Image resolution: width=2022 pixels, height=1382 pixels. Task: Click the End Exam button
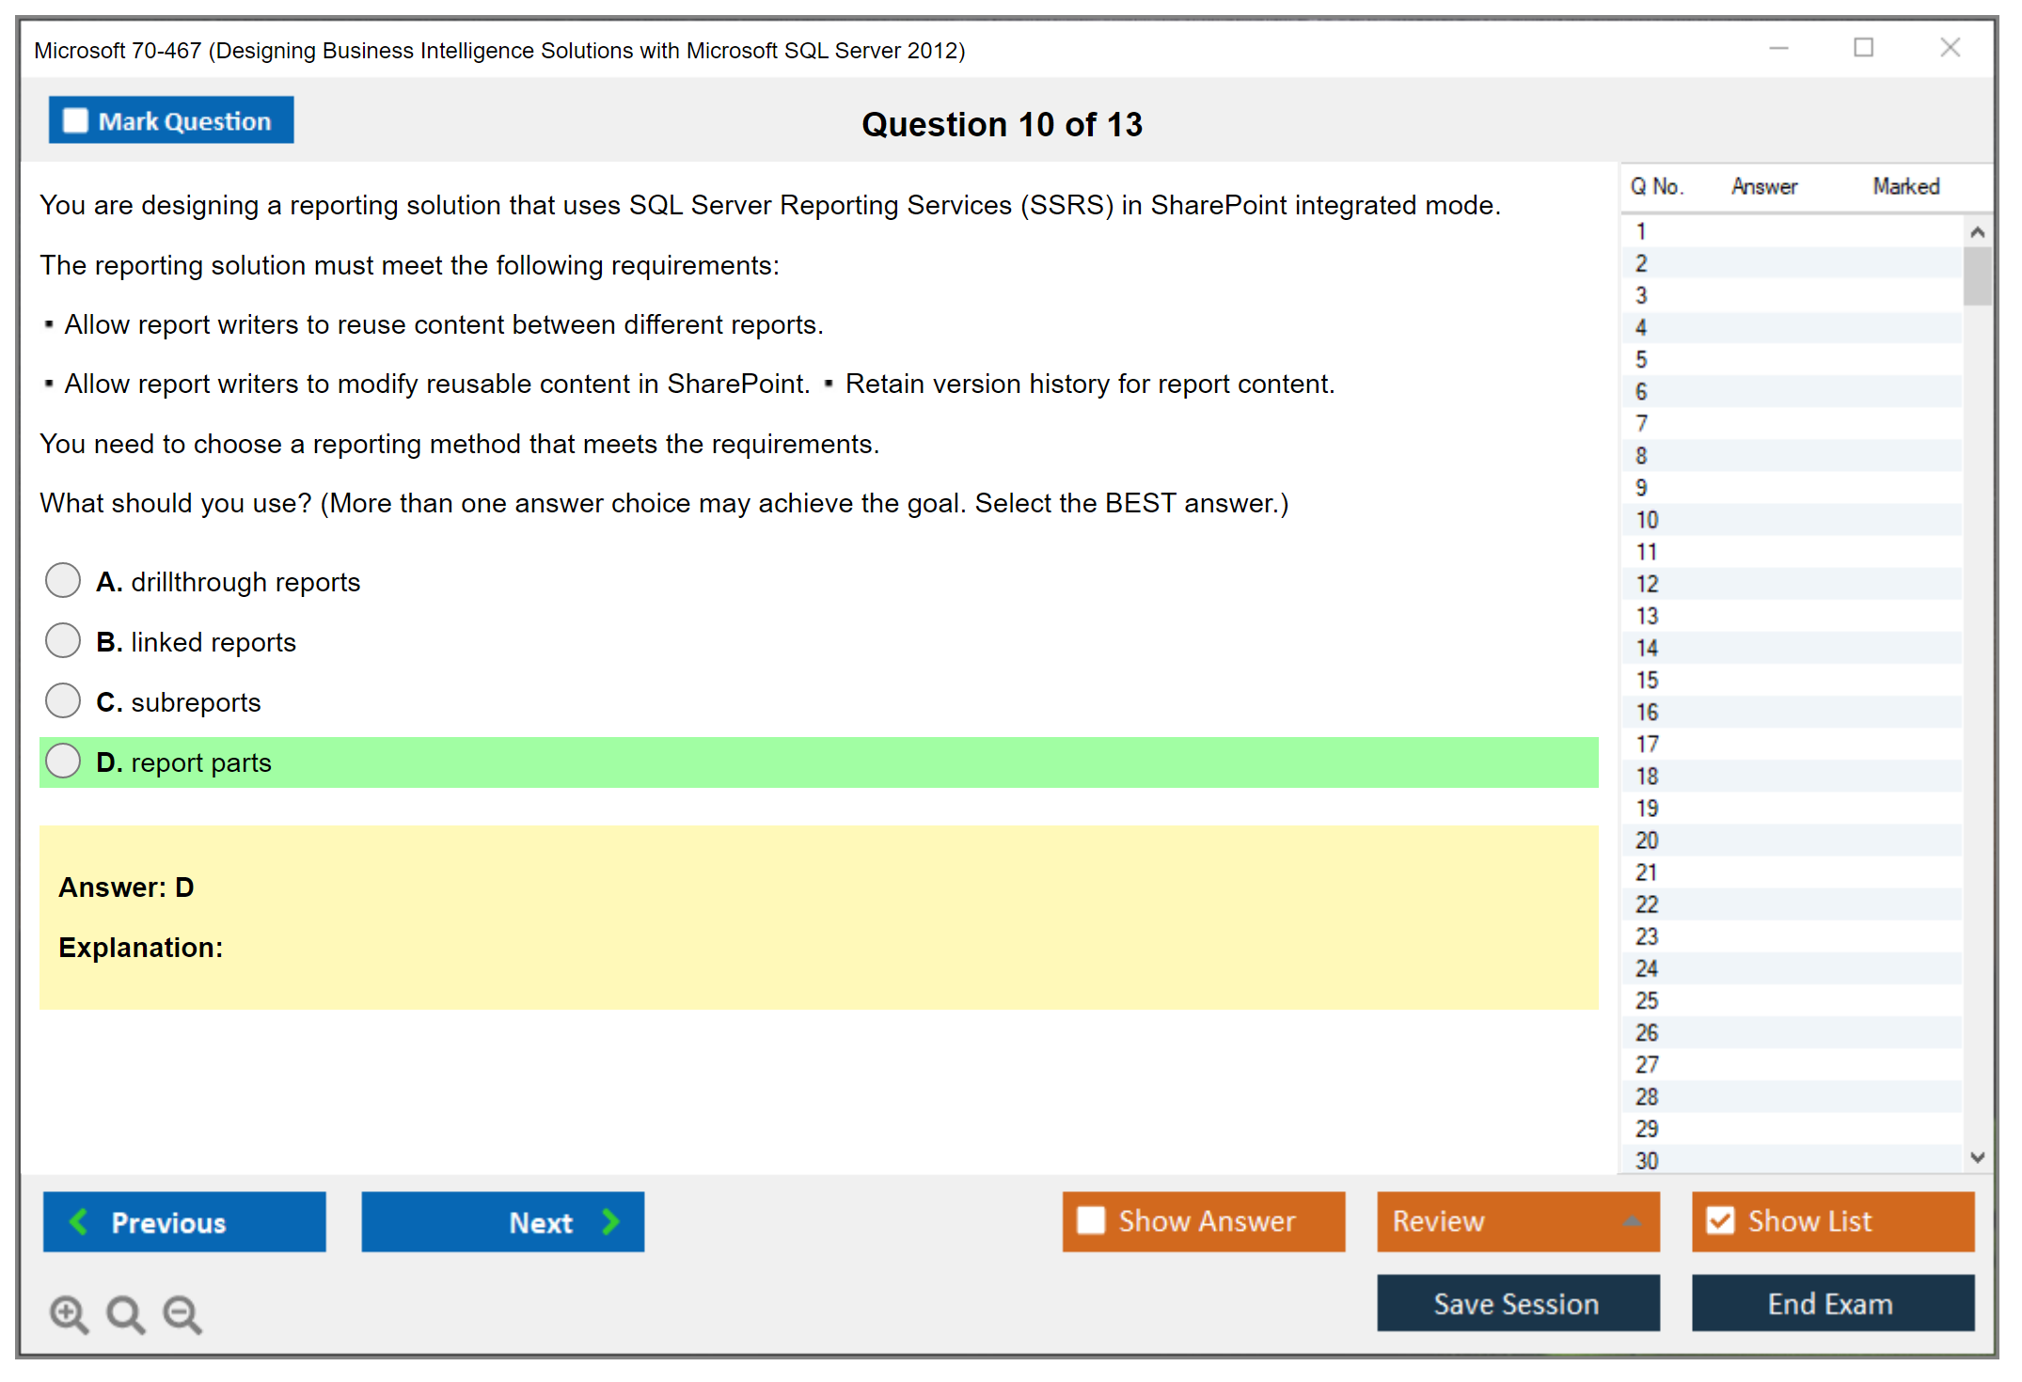1831,1303
